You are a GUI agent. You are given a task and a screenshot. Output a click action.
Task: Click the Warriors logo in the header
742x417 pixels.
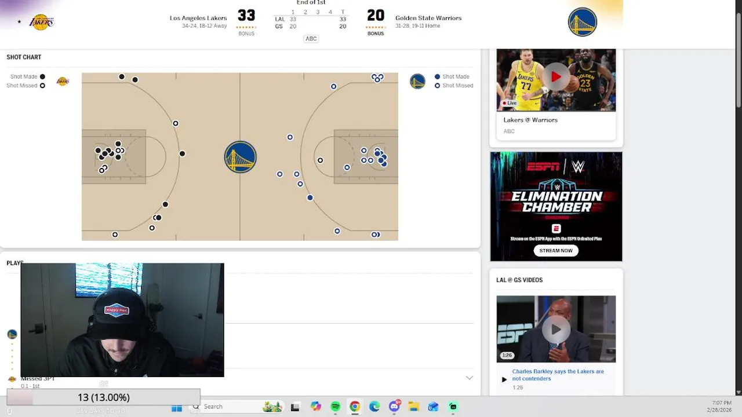coord(582,22)
